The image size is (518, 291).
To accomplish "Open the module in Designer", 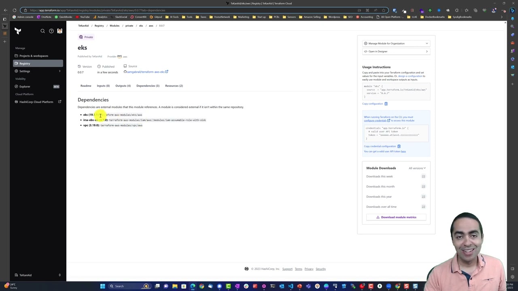I will point(396,51).
